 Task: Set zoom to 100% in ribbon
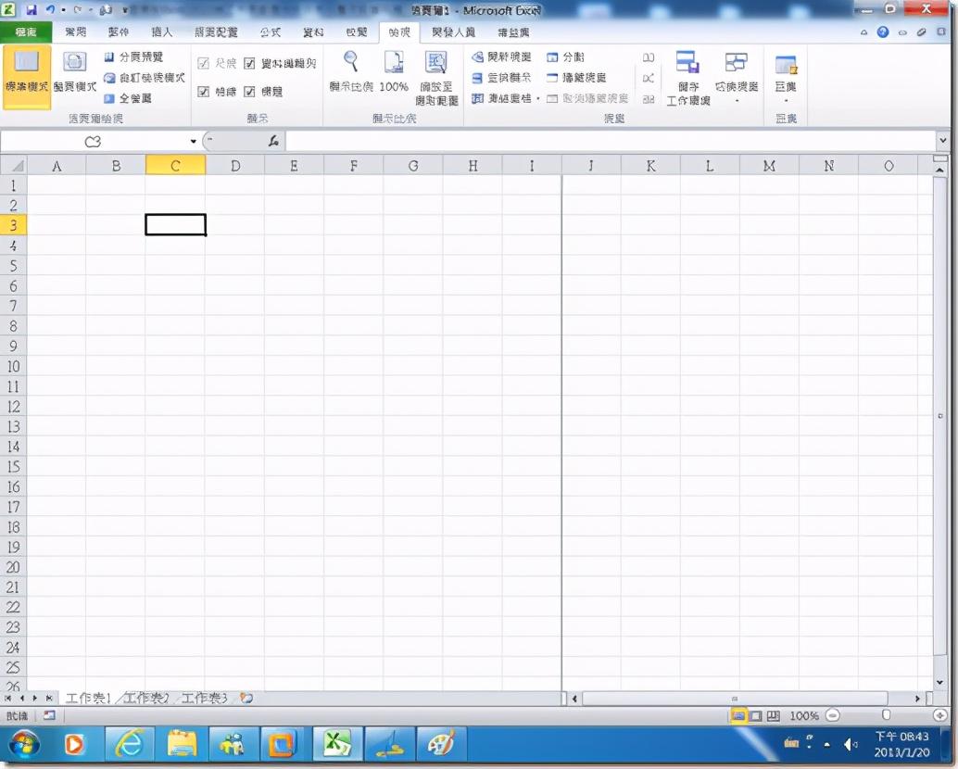[394, 72]
